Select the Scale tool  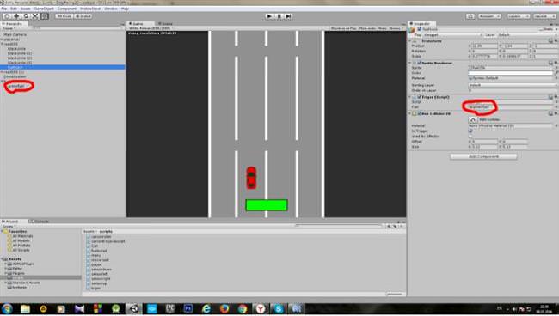(35, 16)
